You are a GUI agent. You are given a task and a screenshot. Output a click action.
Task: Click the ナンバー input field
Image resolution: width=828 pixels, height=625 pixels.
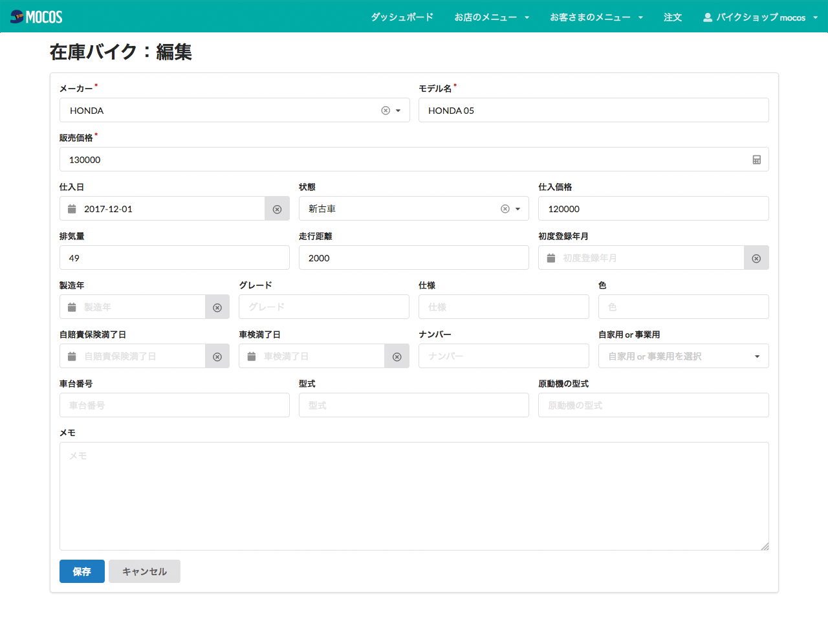pos(504,356)
